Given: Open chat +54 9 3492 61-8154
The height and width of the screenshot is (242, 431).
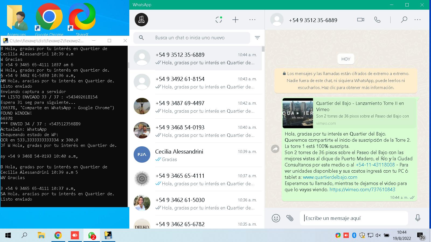Looking at the screenshot, I should [196, 82].
